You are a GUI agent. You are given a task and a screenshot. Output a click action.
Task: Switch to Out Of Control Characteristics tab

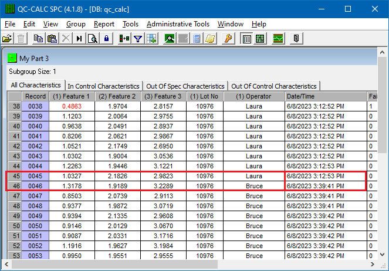pos(274,86)
